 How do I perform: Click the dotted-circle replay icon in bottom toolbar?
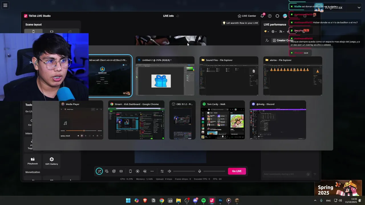pos(145,171)
